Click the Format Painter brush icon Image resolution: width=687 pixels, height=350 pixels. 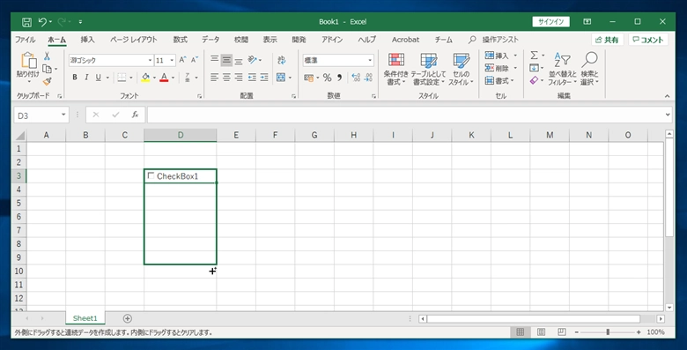(47, 81)
